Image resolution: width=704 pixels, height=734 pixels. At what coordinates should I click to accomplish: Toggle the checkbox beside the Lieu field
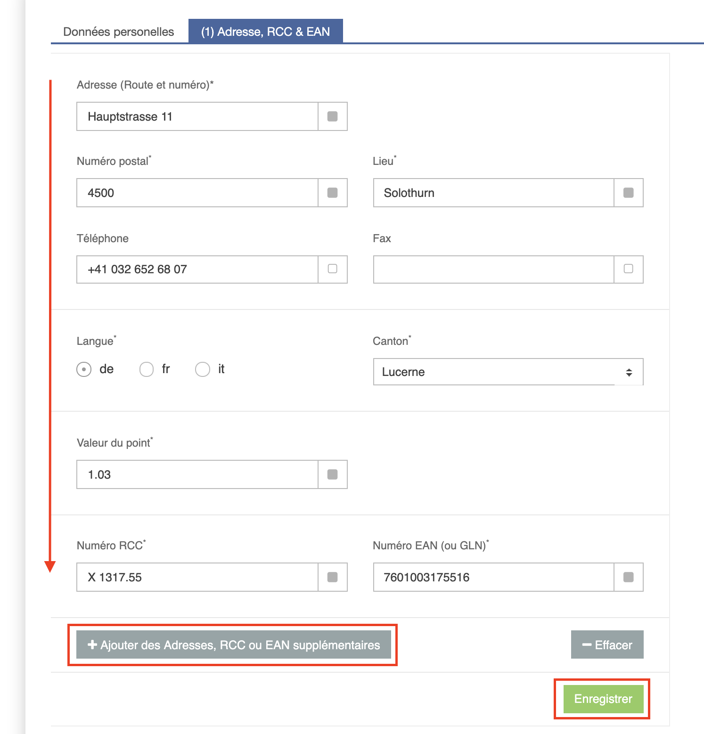point(628,193)
